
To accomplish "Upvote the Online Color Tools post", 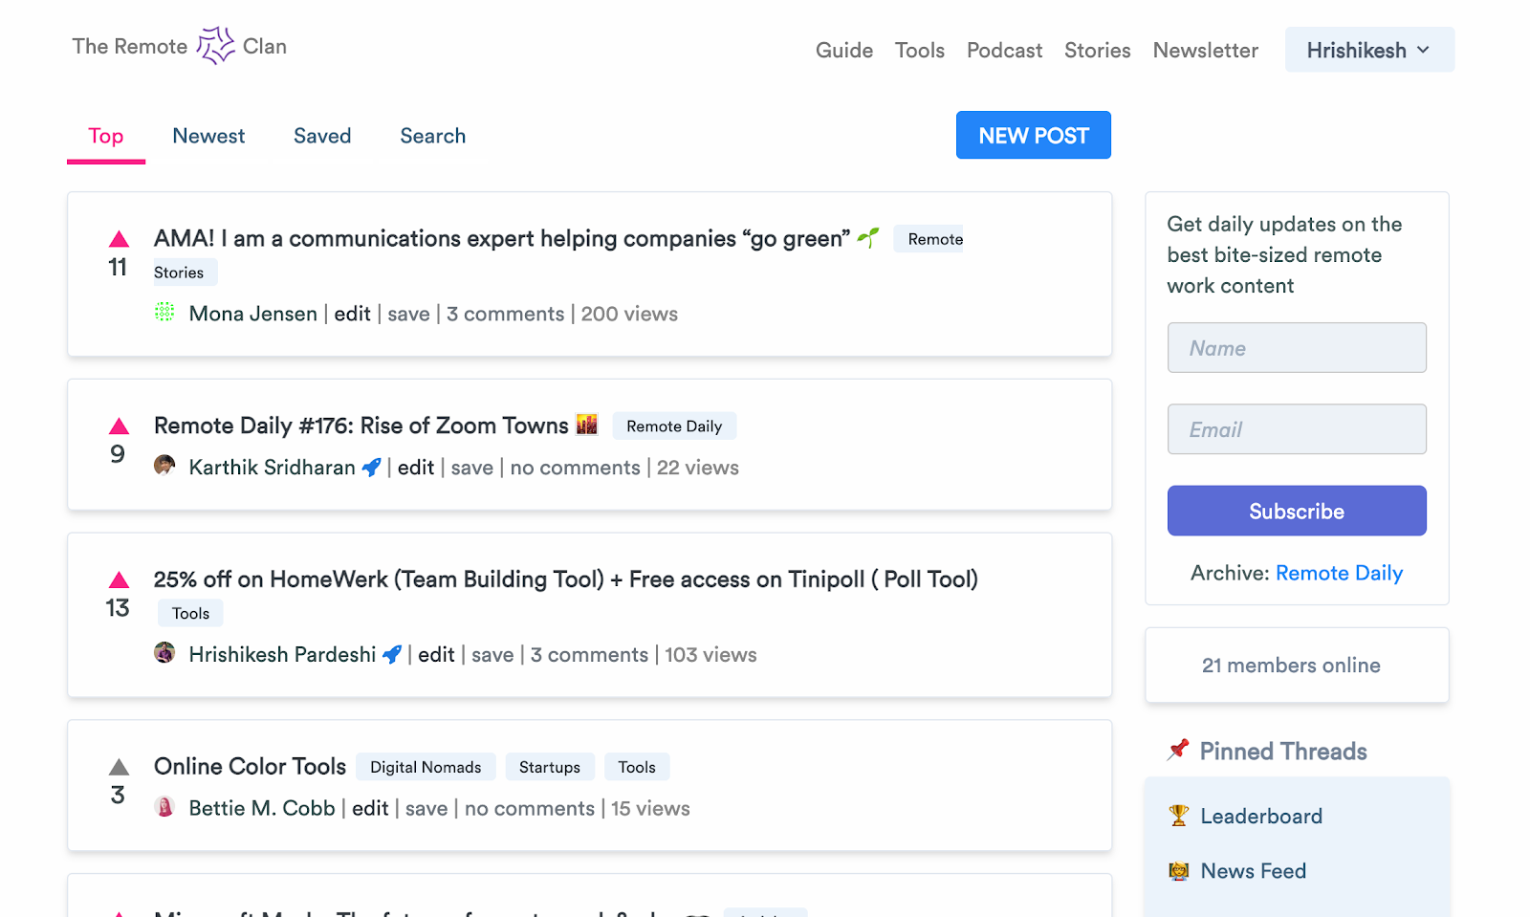I will pyautogui.click(x=119, y=767).
